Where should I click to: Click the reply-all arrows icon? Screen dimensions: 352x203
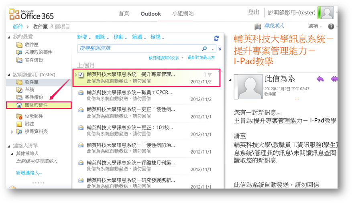point(334,79)
